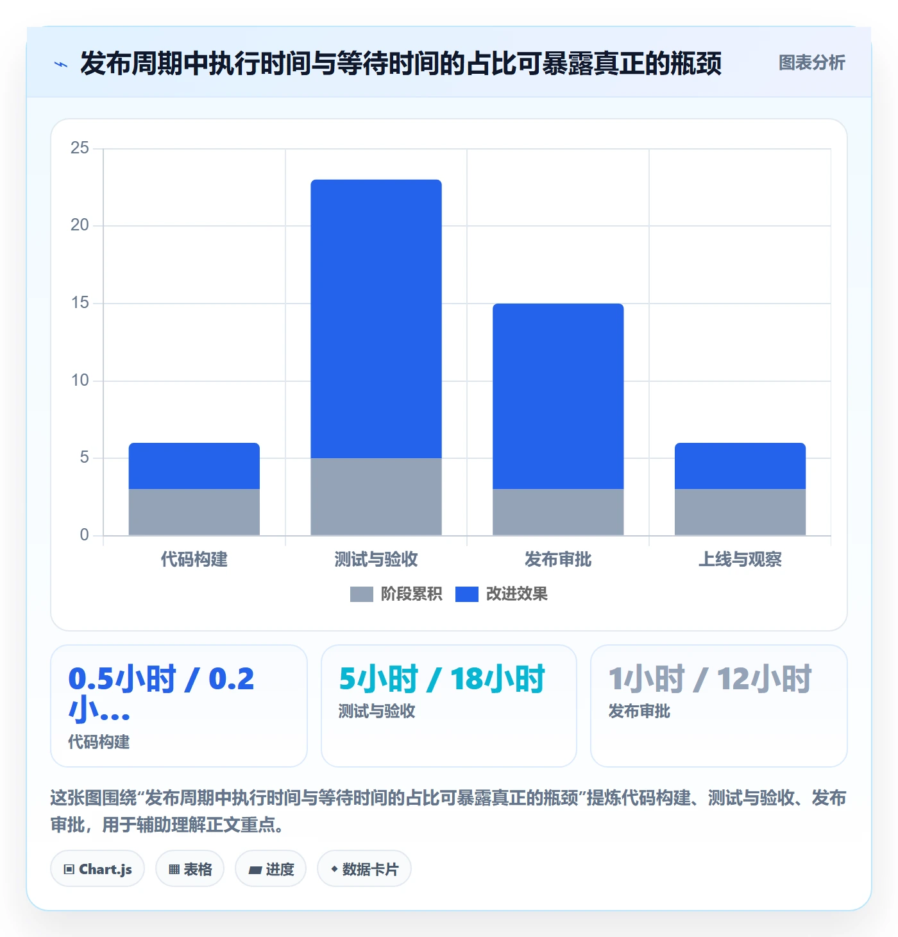Click the gray 代码构建 bar segment

(194, 512)
